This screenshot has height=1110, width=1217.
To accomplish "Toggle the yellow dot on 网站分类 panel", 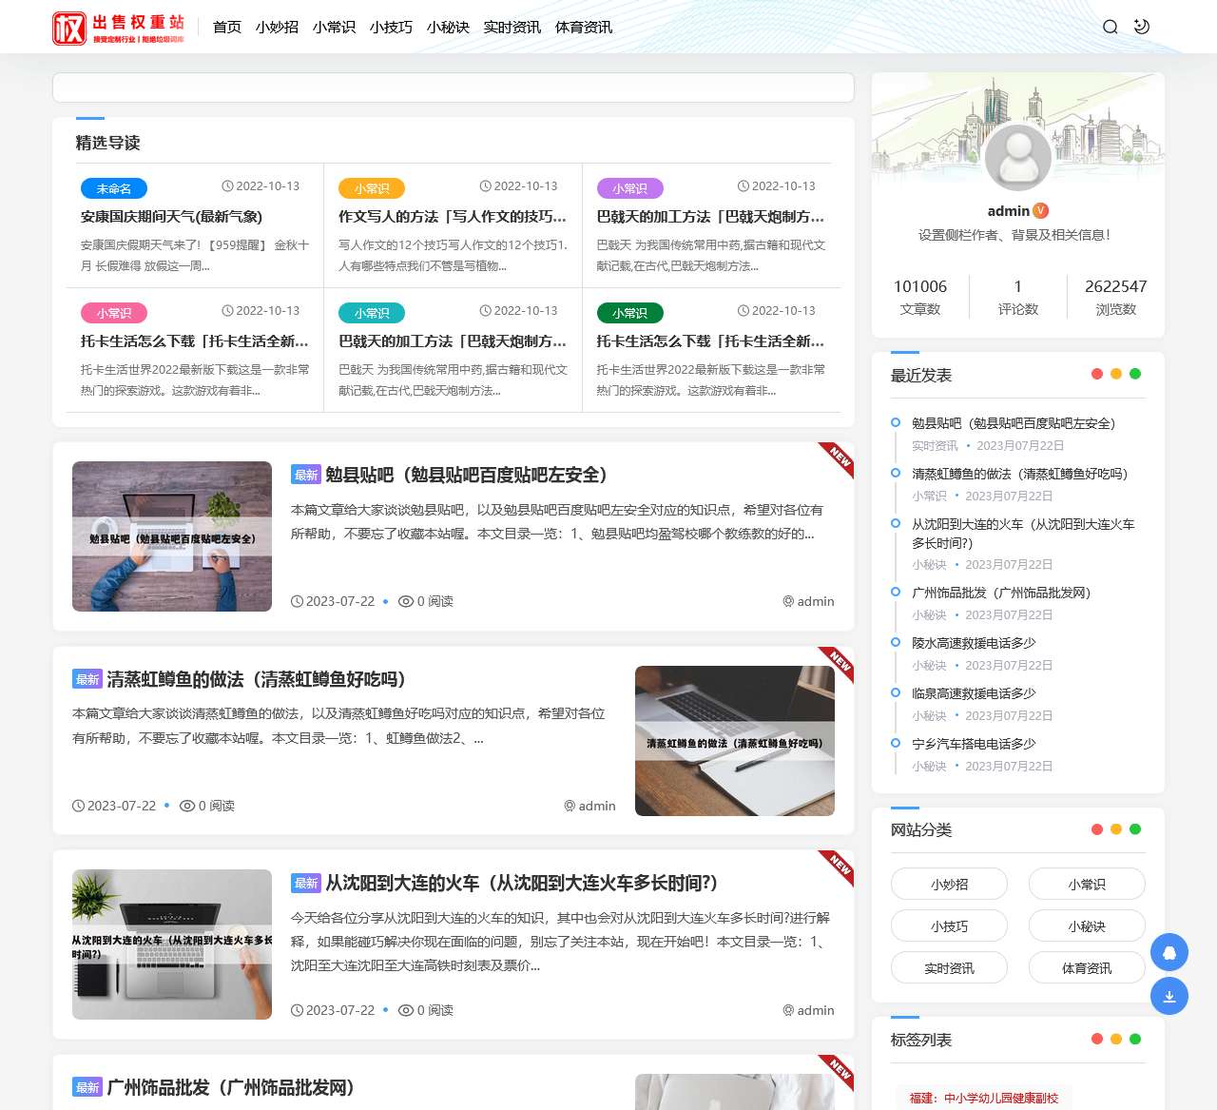I will pyautogui.click(x=1116, y=828).
